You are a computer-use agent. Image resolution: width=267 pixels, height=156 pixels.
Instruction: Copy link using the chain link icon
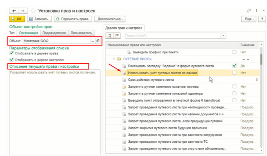click(249, 11)
